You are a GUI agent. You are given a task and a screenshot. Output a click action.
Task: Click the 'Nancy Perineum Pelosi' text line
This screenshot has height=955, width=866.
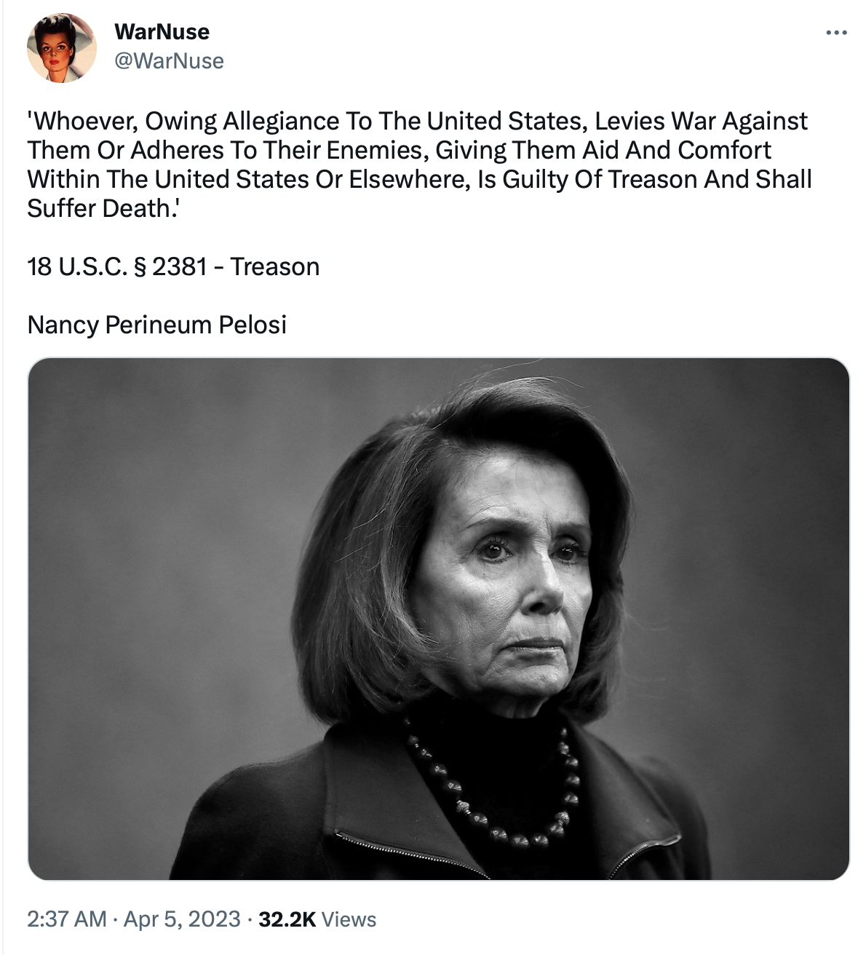(x=157, y=325)
